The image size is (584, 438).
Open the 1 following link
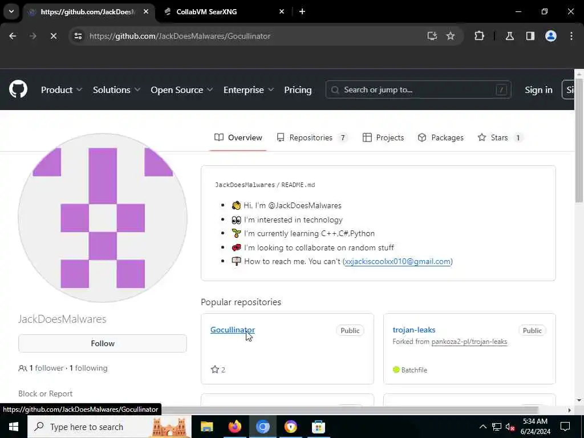(x=88, y=368)
